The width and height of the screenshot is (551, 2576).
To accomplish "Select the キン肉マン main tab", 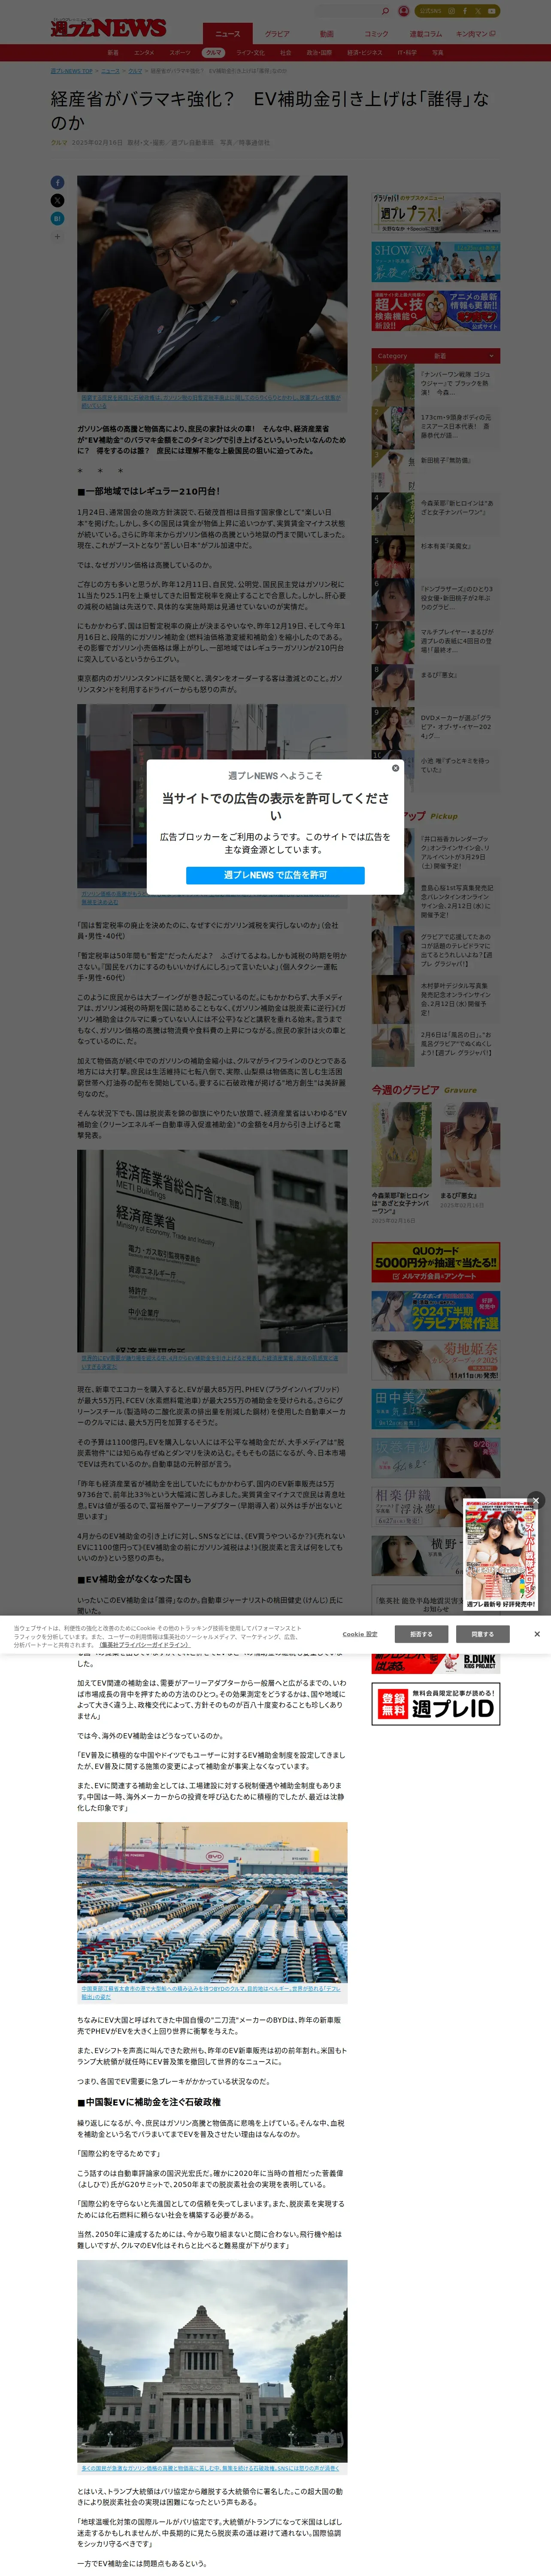I will tap(475, 34).
